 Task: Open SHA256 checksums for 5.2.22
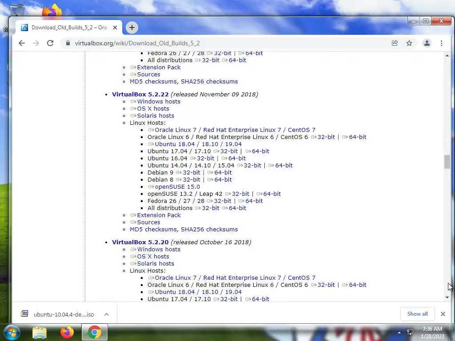(x=209, y=230)
